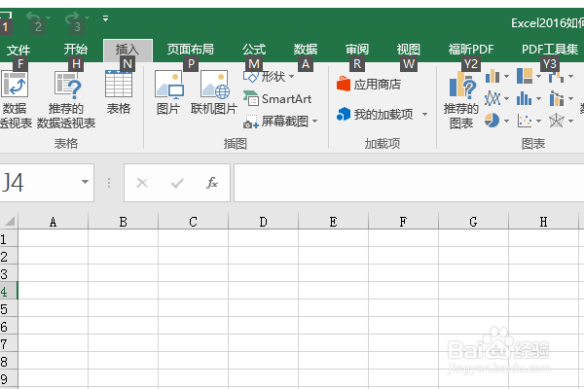Insert a SmartArt graphic
The height and width of the screenshot is (389, 584).
[x=277, y=98]
